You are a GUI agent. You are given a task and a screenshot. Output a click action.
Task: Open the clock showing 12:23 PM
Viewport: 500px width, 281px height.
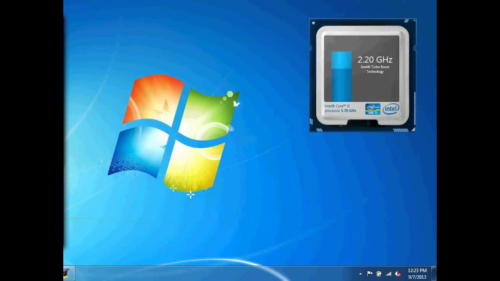[x=417, y=273]
